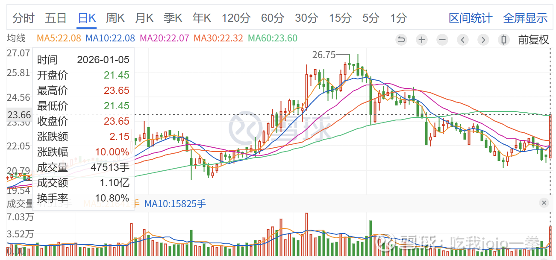Toggle the MA5 moving average label
This screenshot has width=556, height=260.
[x=59, y=38]
